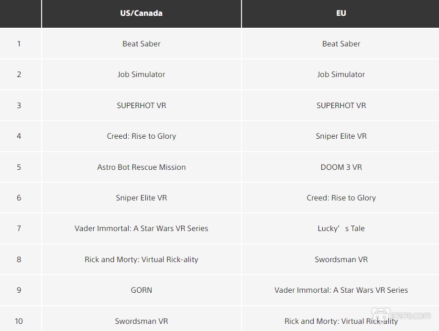
Task: Select Vader Immortal in US/Canada column
Action: [141, 229]
